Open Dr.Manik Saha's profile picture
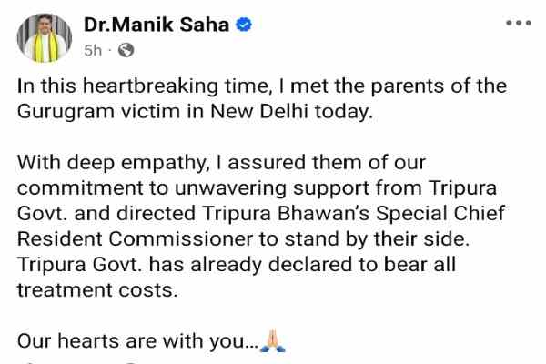546x364 pixels. coord(40,36)
